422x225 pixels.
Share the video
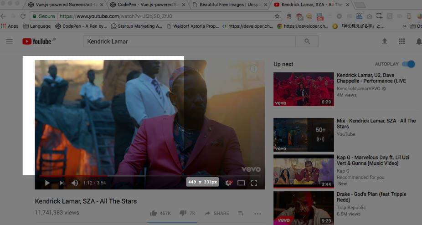[x=217, y=213]
